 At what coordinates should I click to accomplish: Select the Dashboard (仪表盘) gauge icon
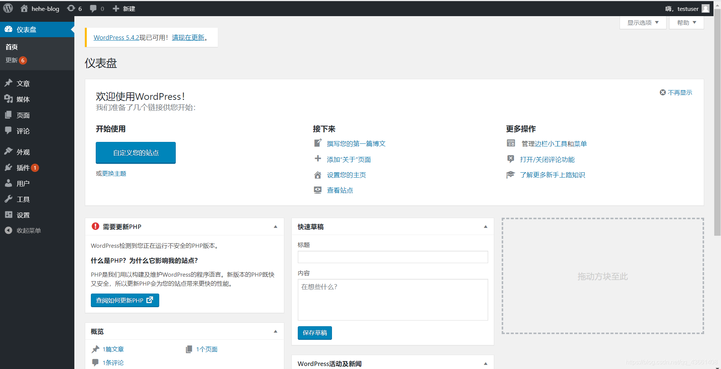[8, 29]
